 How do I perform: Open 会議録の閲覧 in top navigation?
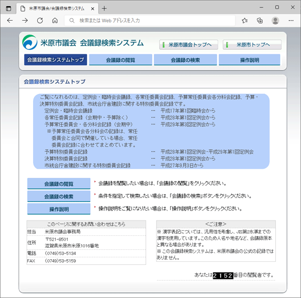click(120, 60)
